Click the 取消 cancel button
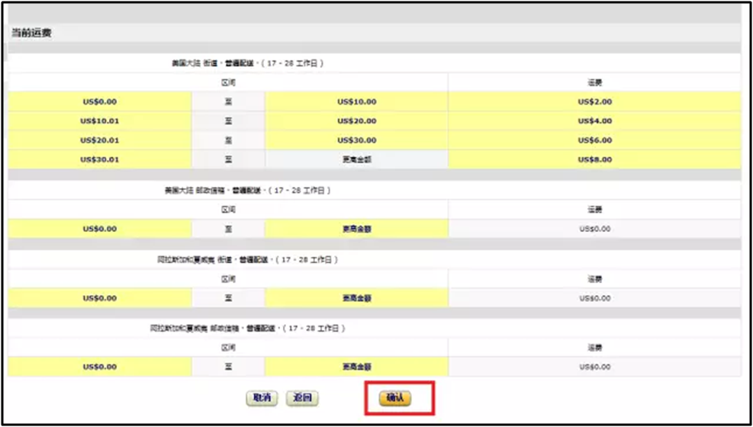This screenshot has width=753, height=427. click(262, 398)
